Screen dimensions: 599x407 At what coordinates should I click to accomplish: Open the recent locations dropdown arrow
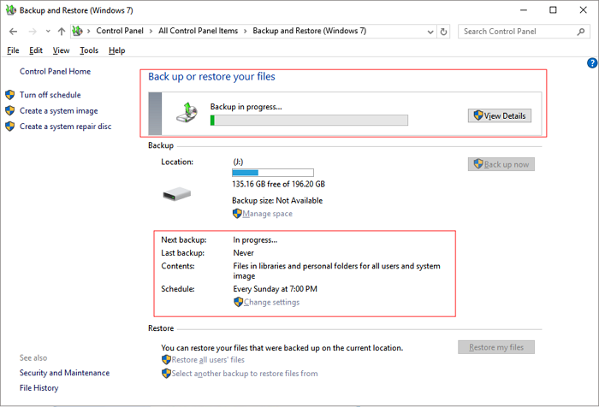click(46, 32)
